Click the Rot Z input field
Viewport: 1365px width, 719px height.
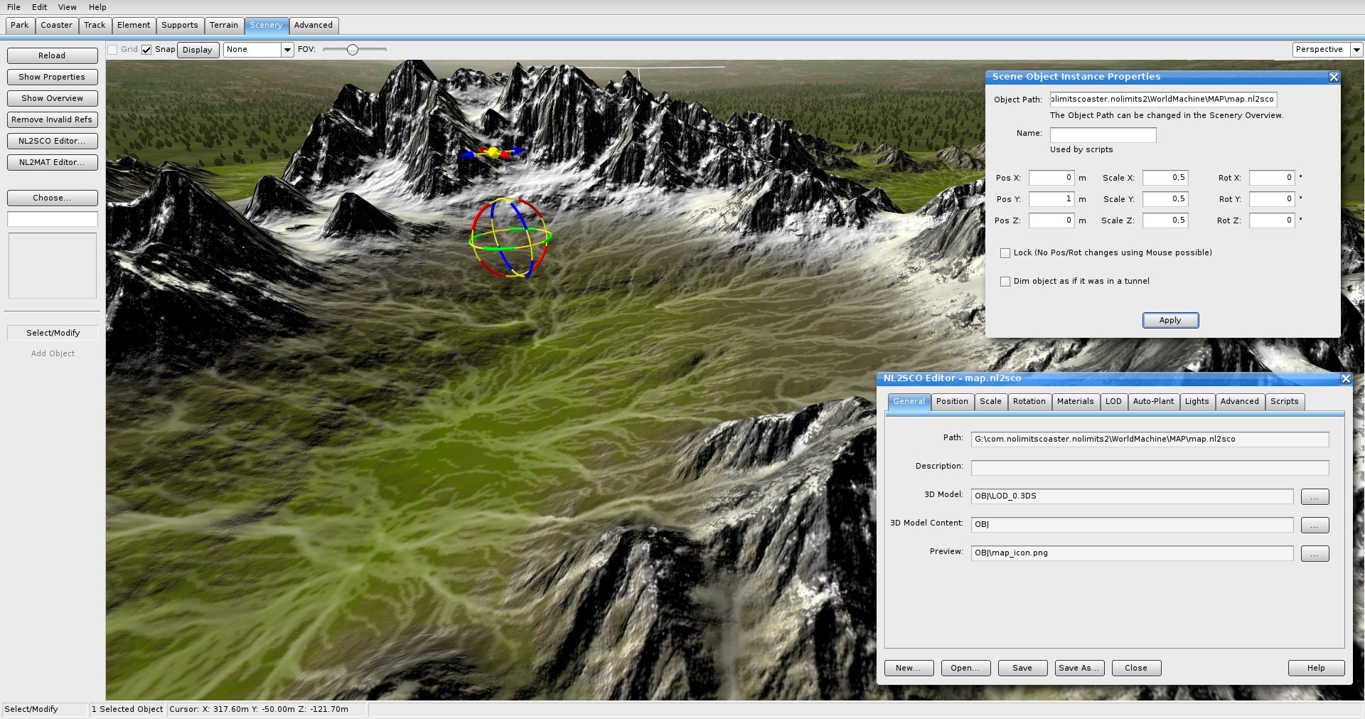point(1272,220)
